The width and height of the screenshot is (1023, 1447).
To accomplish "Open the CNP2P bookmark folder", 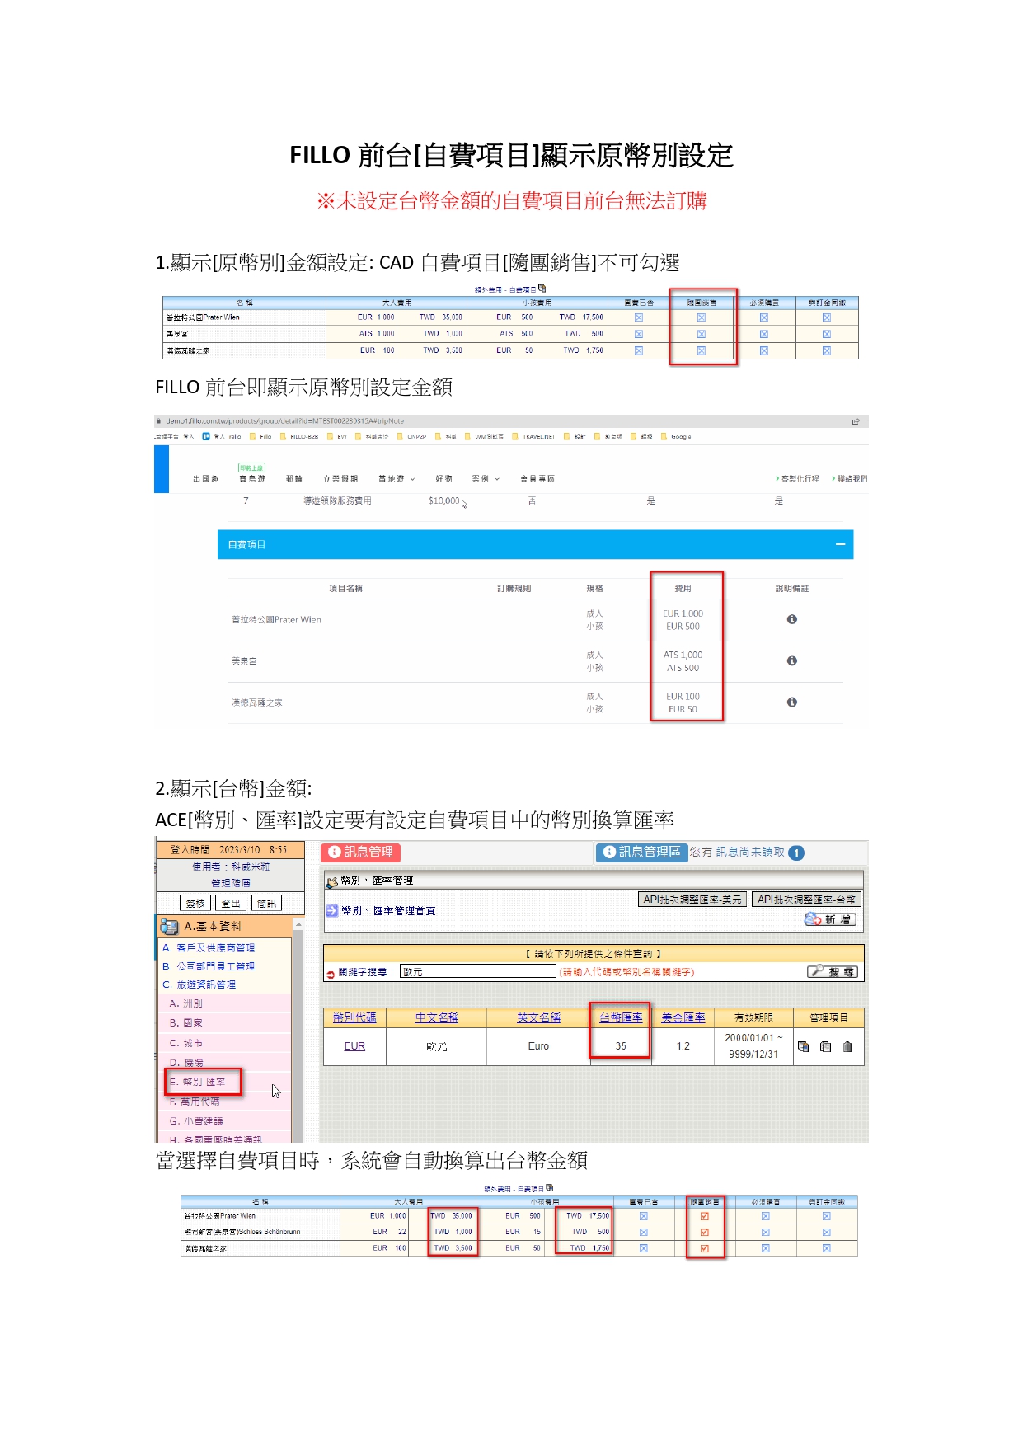I will (x=412, y=437).
